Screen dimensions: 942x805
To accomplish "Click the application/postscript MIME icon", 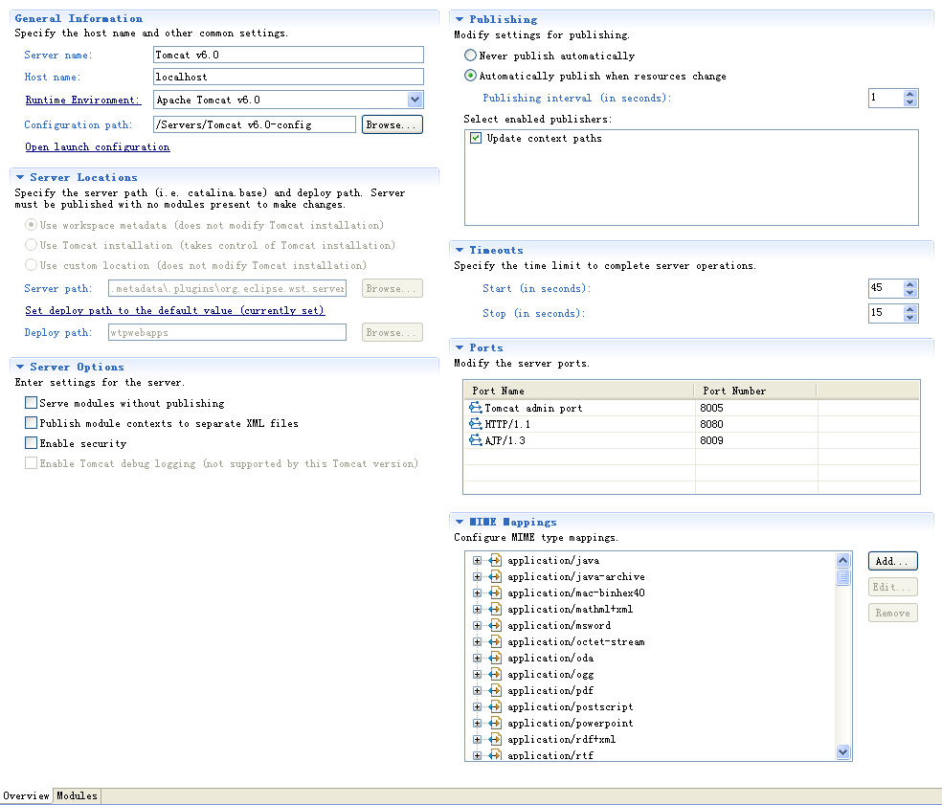I will point(495,706).
